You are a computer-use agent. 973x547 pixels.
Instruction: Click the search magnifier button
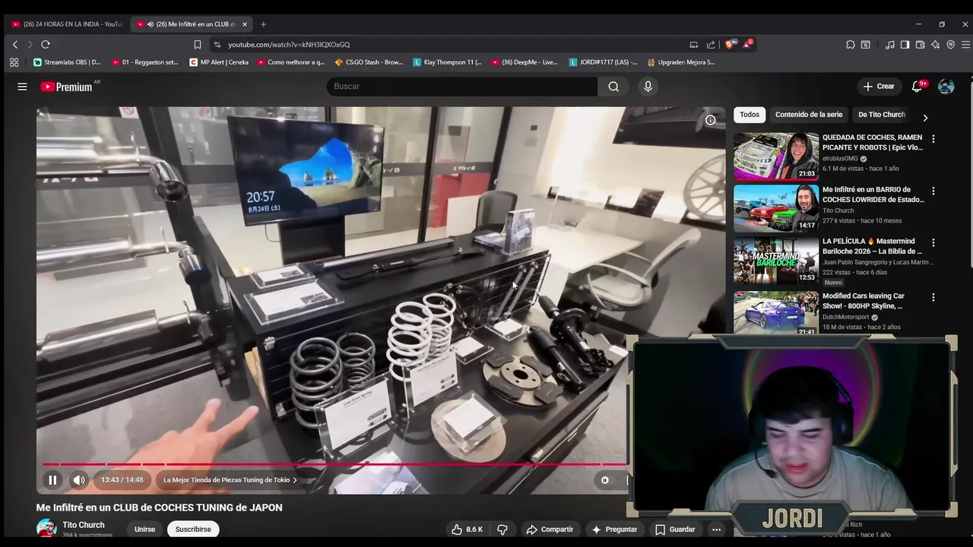pyautogui.click(x=613, y=87)
